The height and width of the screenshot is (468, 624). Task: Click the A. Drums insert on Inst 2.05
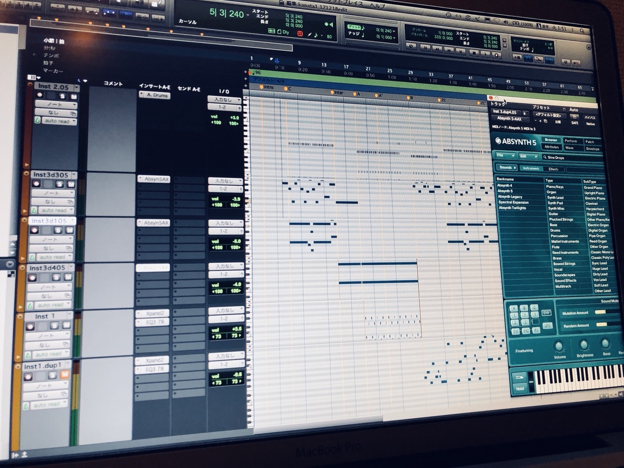[155, 95]
